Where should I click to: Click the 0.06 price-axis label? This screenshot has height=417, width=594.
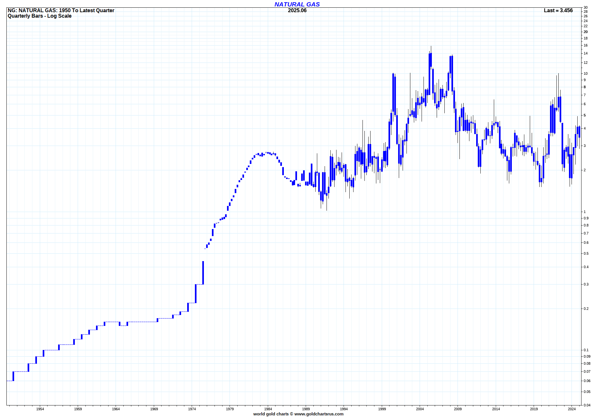(587, 381)
